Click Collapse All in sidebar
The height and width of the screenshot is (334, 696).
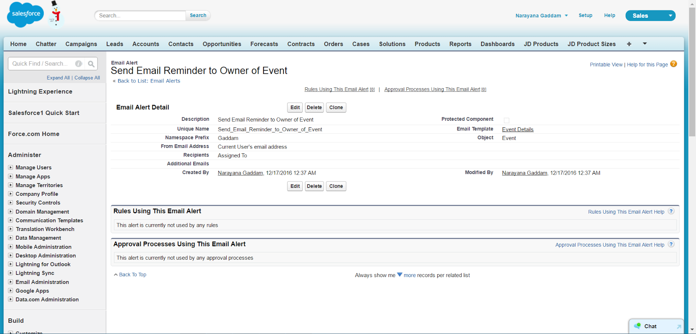[x=87, y=78]
